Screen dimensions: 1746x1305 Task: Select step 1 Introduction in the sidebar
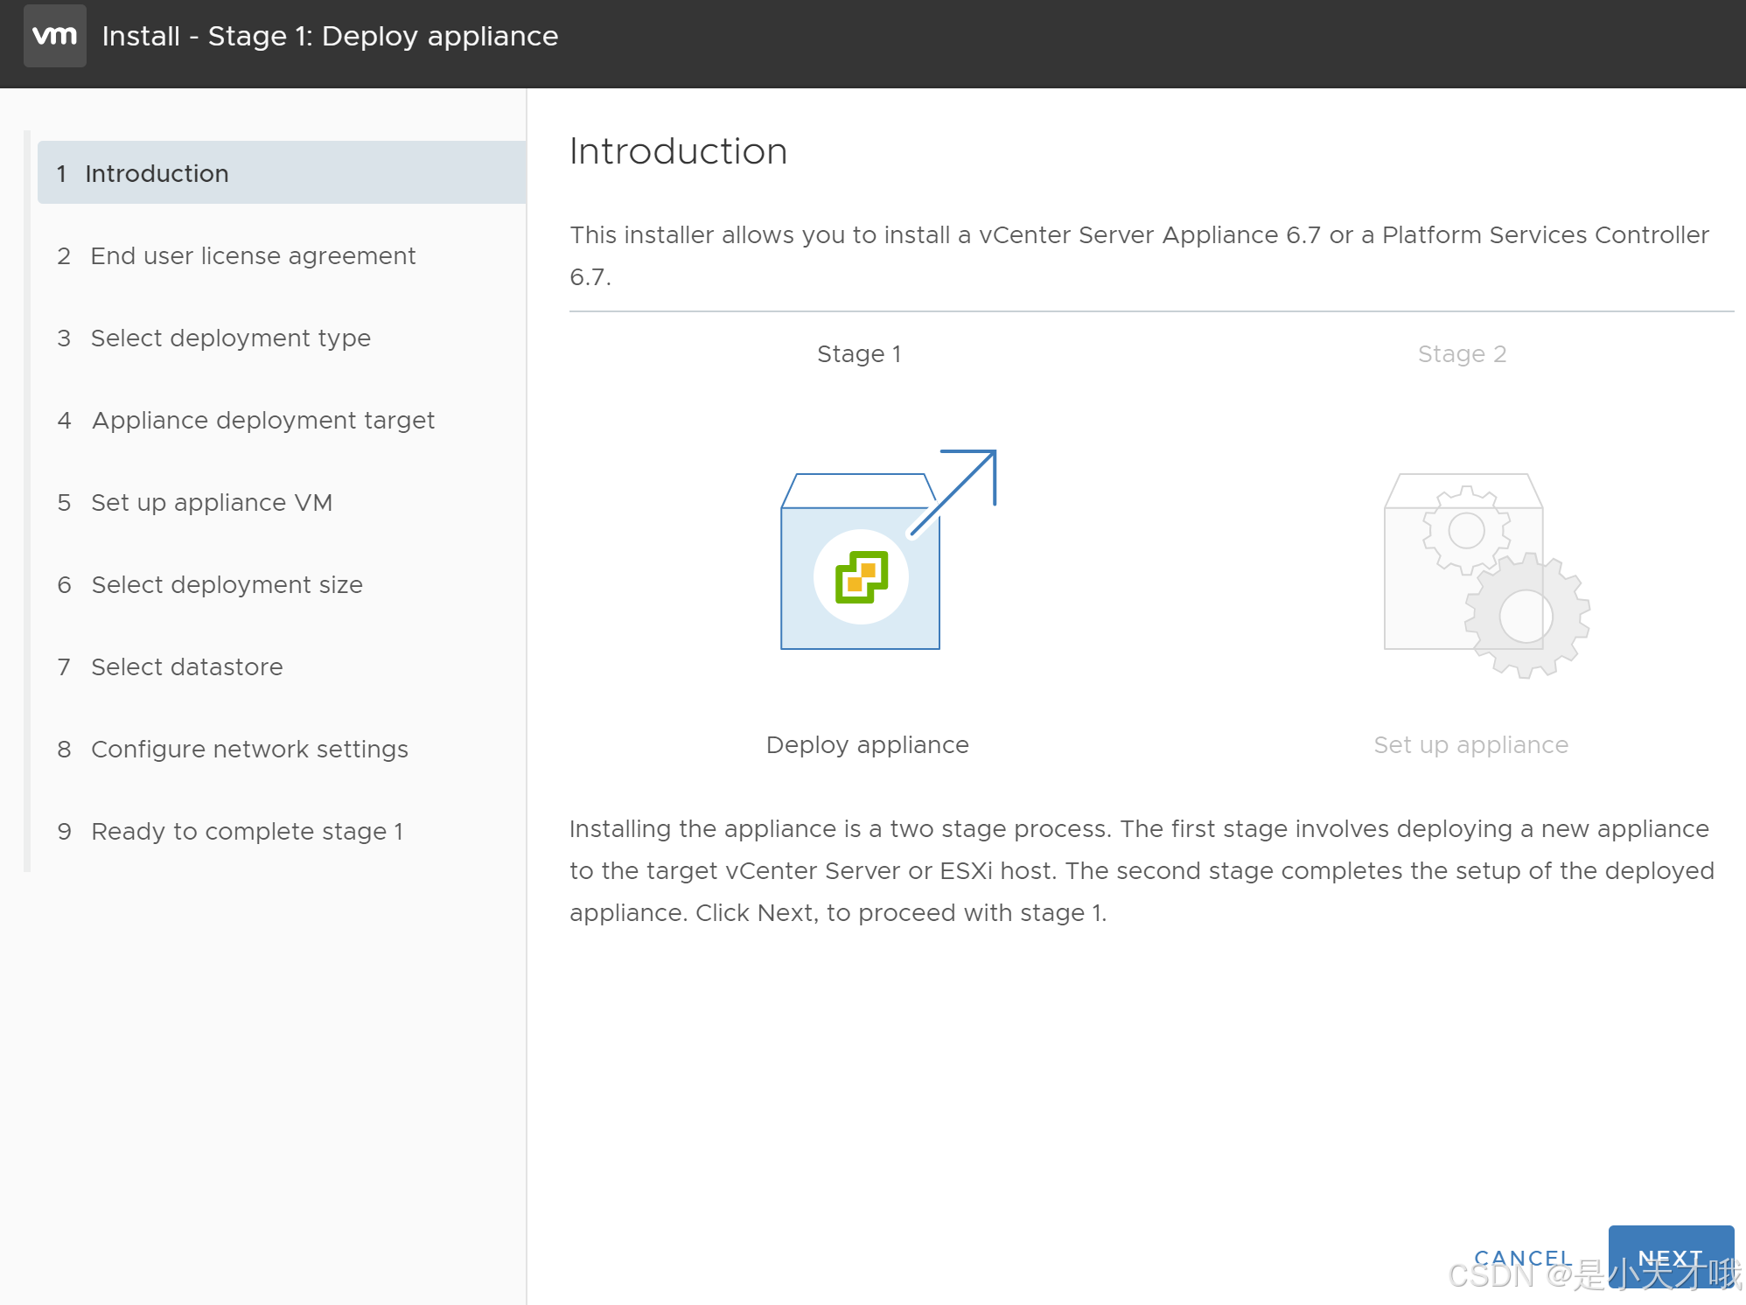tap(156, 172)
